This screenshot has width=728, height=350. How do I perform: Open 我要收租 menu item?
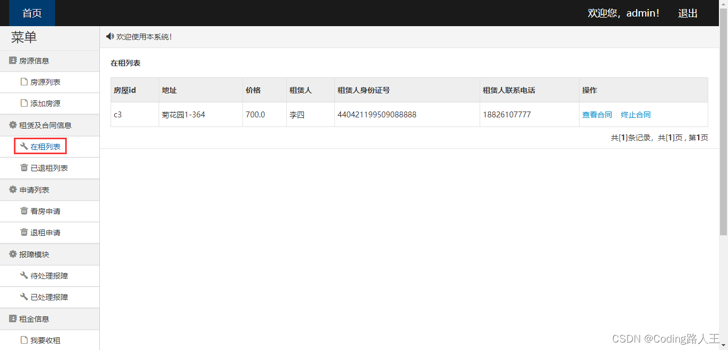pos(45,340)
